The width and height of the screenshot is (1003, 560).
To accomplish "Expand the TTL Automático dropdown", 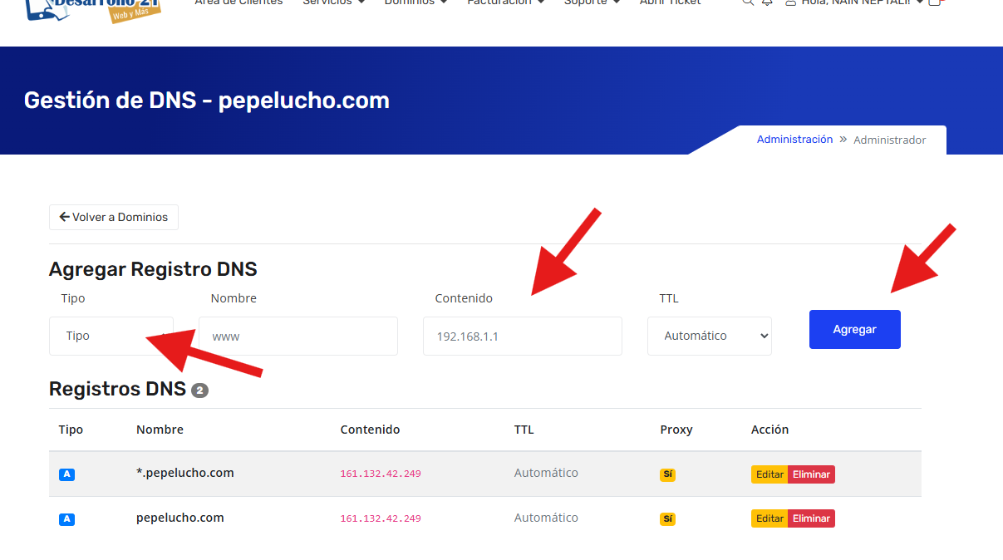I will (709, 336).
